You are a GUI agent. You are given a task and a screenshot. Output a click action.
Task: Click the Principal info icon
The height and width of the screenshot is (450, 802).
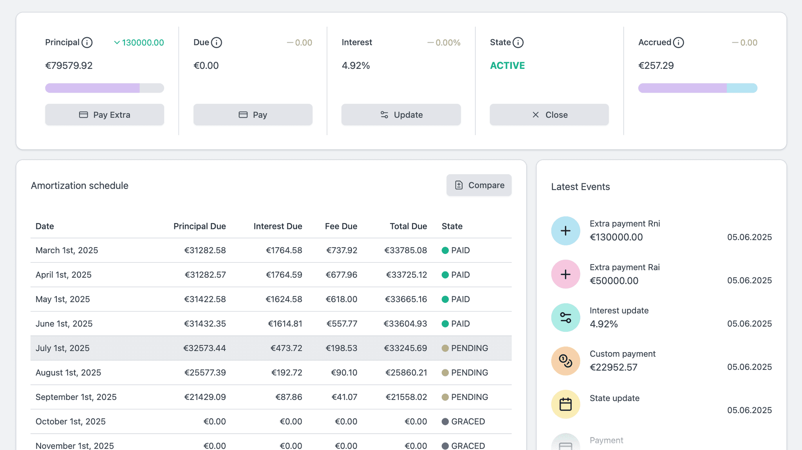pos(88,42)
